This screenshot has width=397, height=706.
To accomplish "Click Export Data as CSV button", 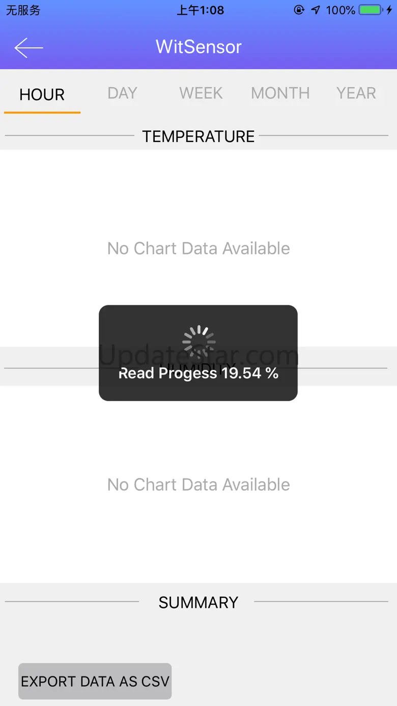I will (95, 681).
